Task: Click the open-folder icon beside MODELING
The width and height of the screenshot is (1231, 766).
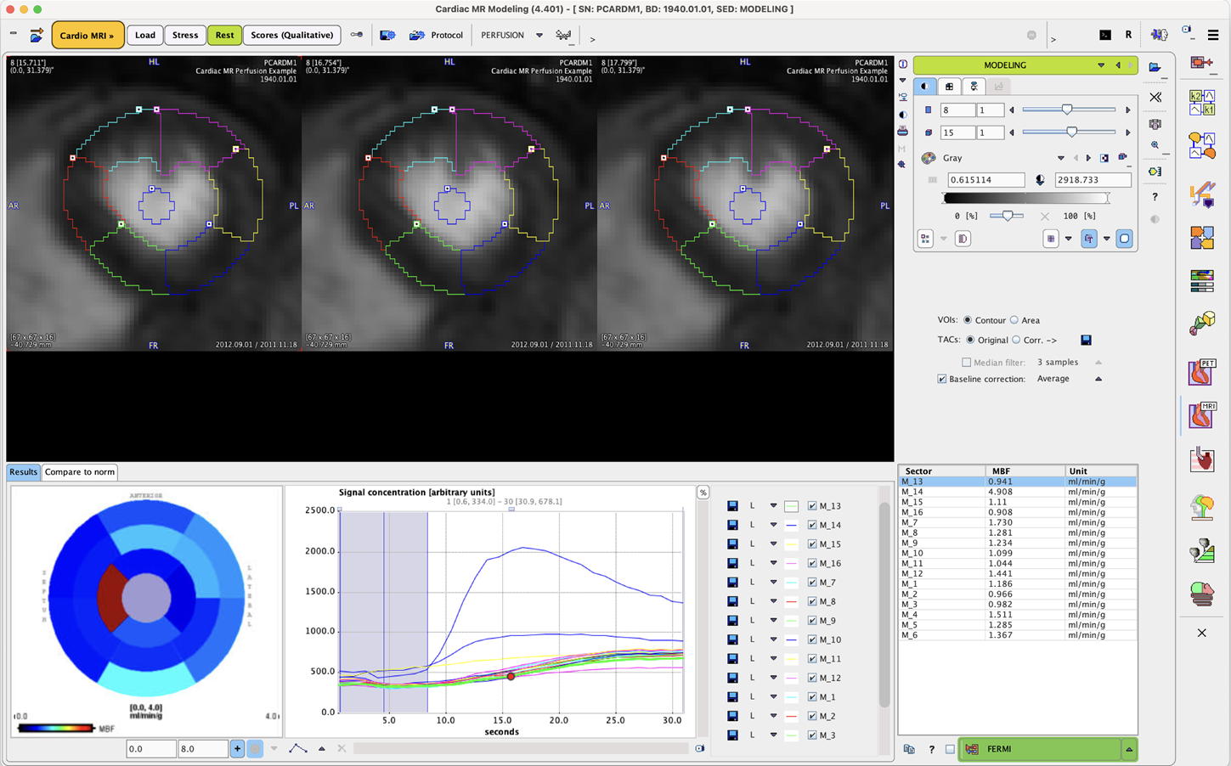Action: [x=1155, y=67]
